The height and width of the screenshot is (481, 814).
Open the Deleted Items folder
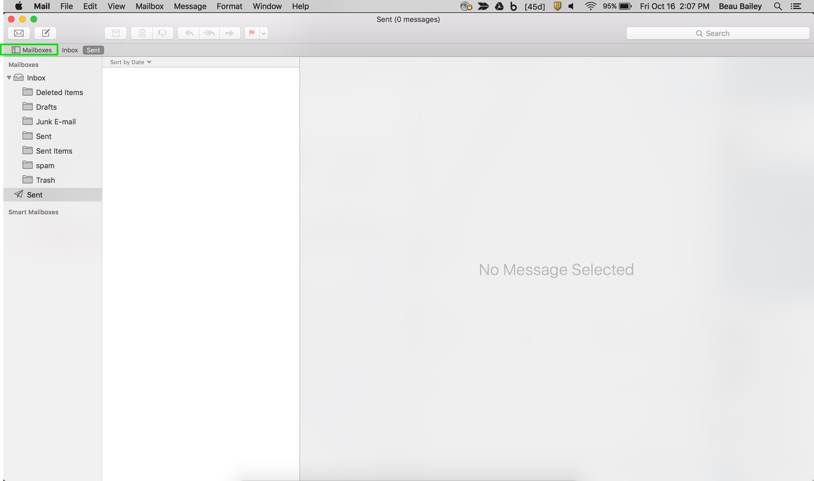click(53, 92)
